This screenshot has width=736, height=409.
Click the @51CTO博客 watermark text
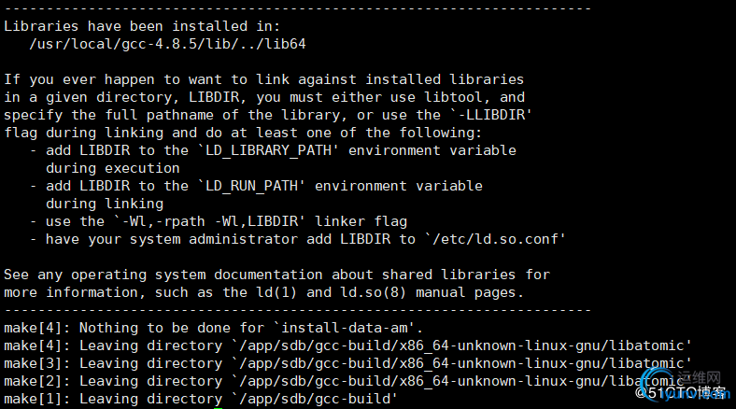[679, 392]
